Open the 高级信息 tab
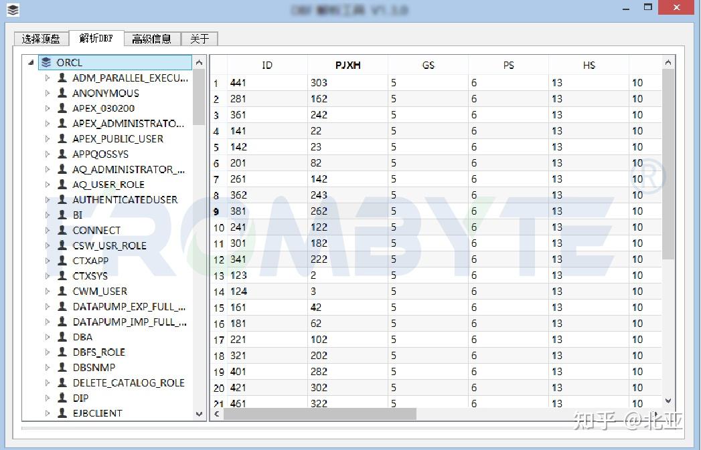 pyautogui.click(x=152, y=38)
